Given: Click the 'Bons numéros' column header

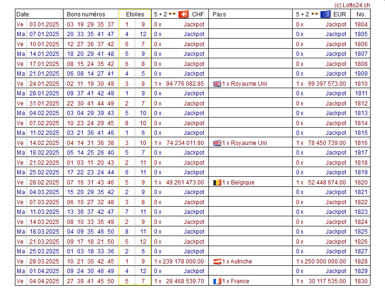Looking at the screenshot, I should pos(86,14).
